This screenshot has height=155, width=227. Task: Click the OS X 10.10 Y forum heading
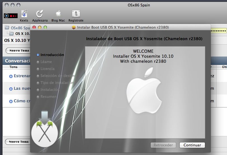tap(17, 40)
